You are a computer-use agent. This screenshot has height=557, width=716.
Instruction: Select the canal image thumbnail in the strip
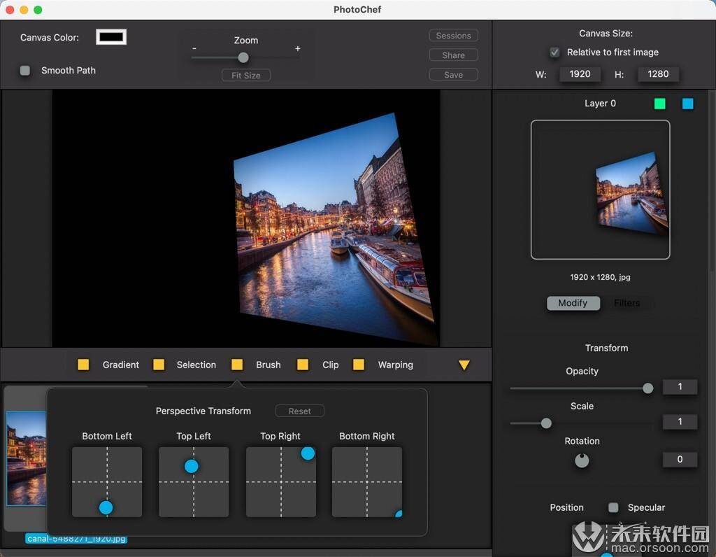(x=27, y=458)
